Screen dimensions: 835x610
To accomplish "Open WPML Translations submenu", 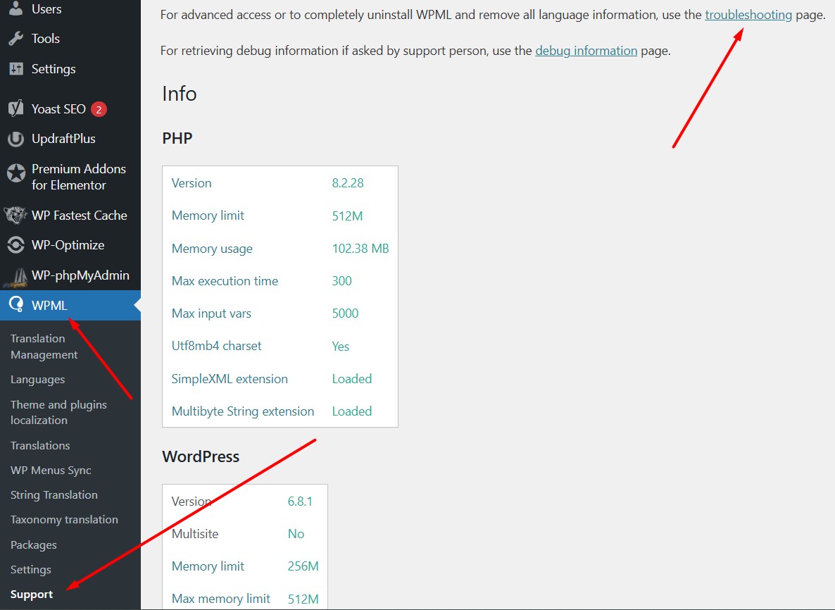I will click(x=40, y=445).
